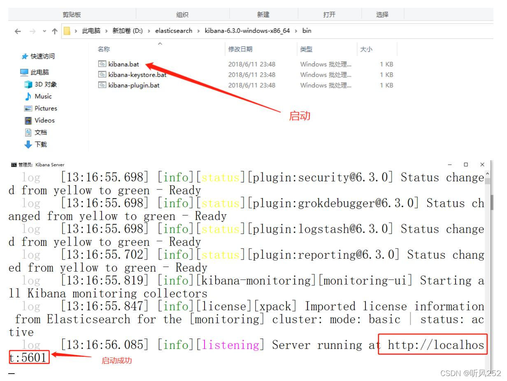The image size is (507, 381).
Task: Select 新加卷 (D:) breadcrumb segment
Action: coord(128,31)
